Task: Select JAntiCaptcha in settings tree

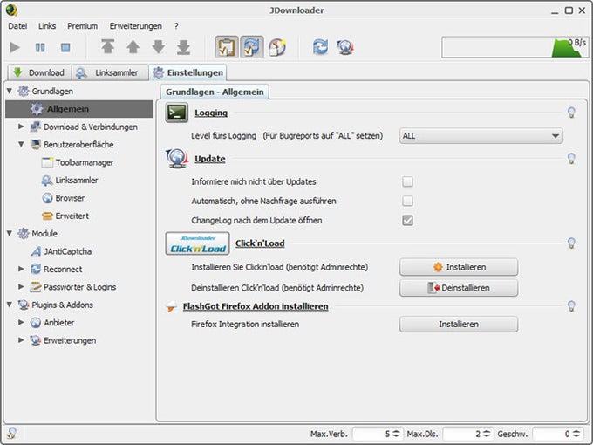Action: [68, 251]
